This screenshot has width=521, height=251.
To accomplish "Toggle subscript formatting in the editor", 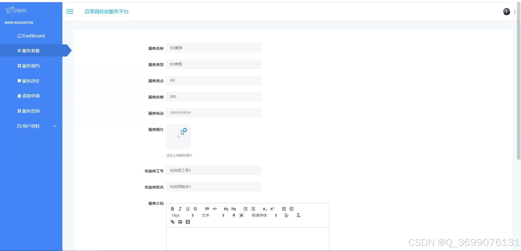I will pyautogui.click(x=265, y=209).
